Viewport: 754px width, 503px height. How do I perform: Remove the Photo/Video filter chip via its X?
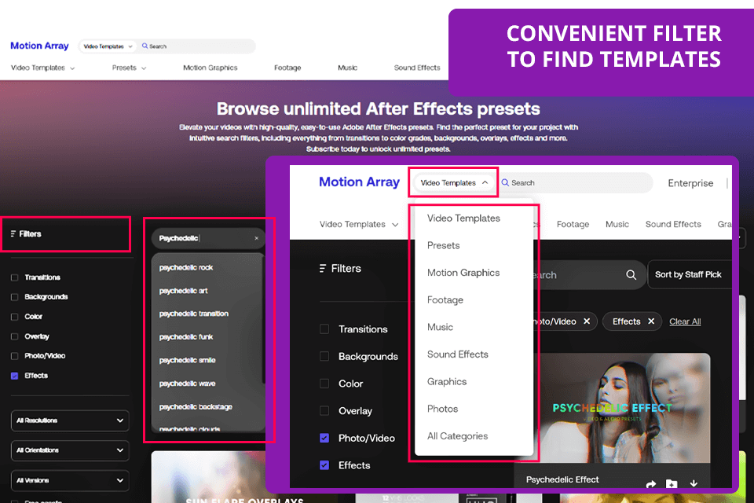587,321
